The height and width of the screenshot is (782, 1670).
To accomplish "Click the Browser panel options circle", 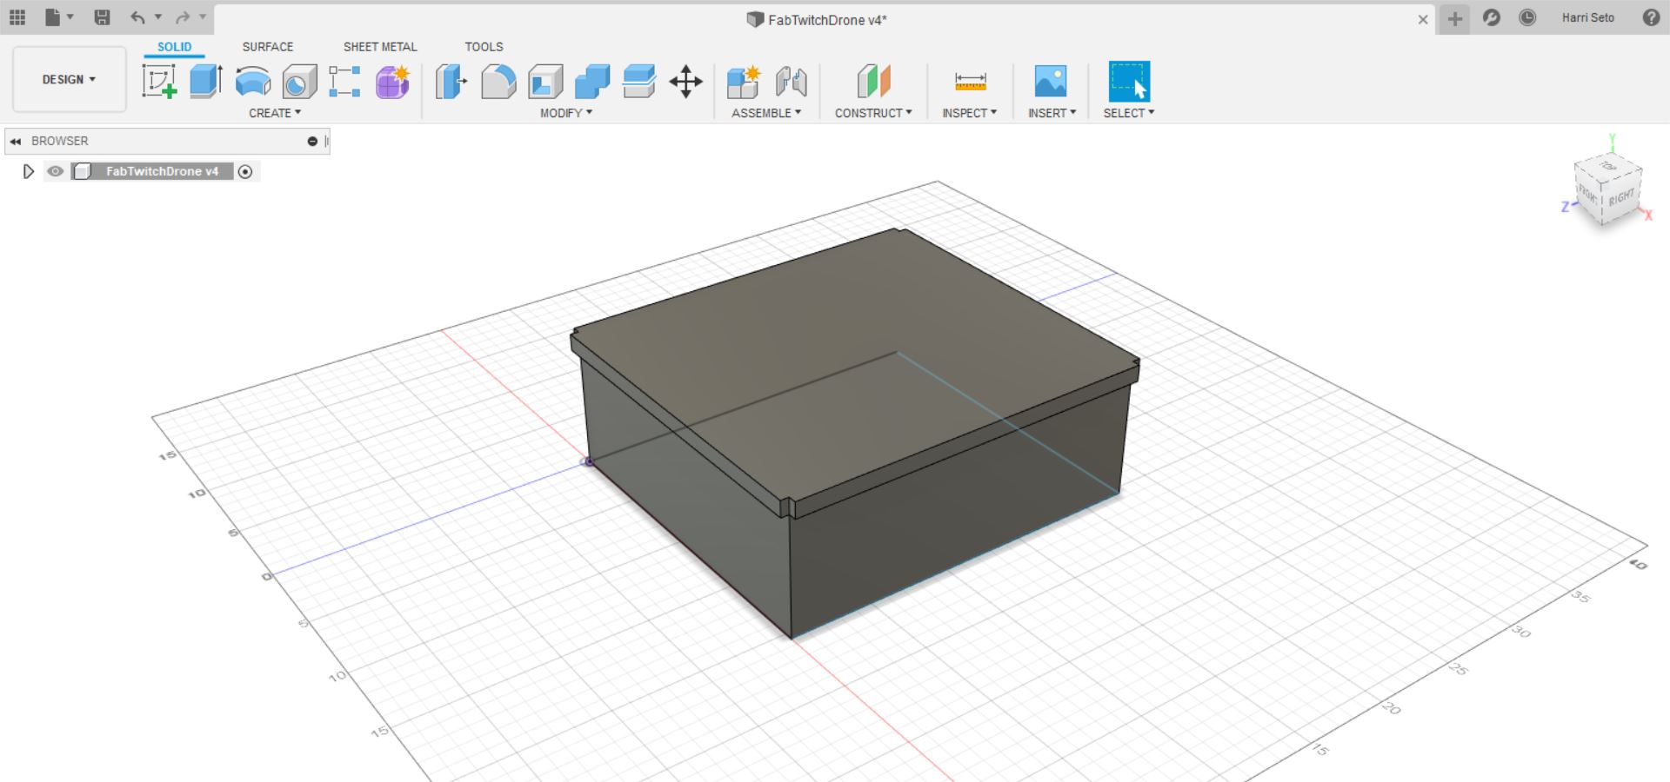I will [312, 141].
